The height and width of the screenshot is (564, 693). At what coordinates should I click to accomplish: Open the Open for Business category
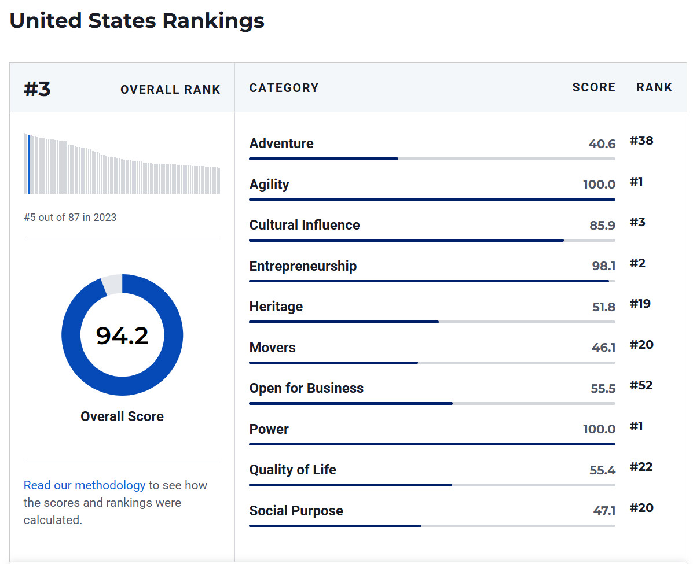click(x=306, y=388)
